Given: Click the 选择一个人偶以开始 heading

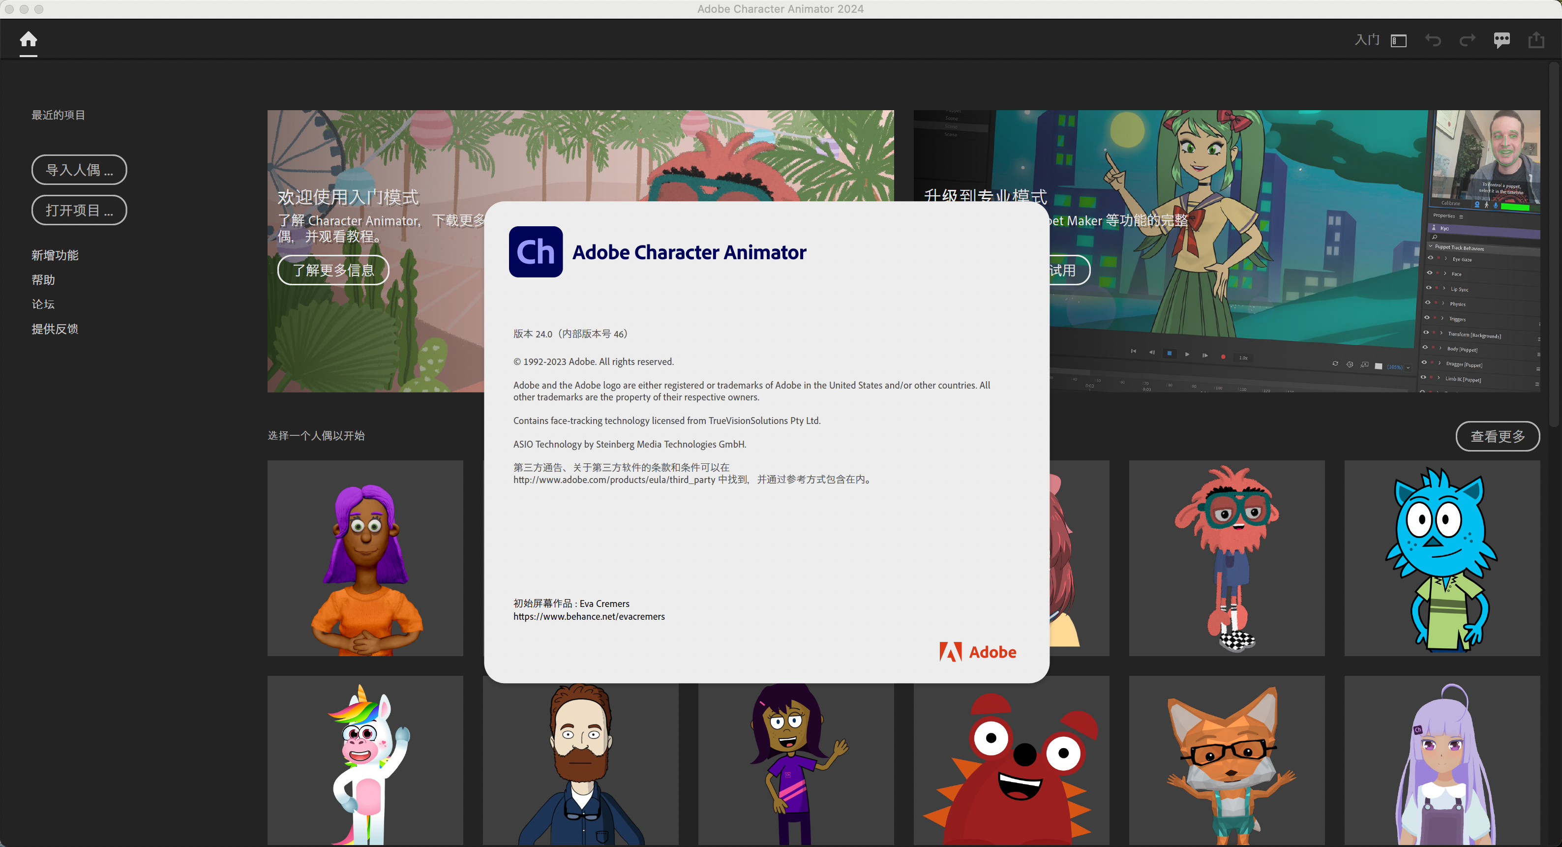Looking at the screenshot, I should coord(316,436).
